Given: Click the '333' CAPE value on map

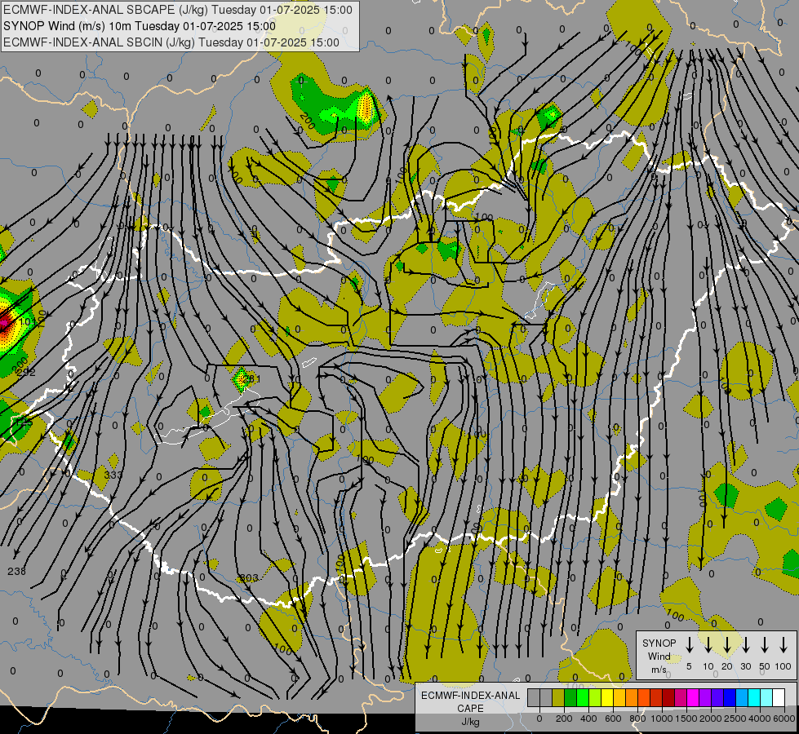Looking at the screenshot, I should point(113,475).
